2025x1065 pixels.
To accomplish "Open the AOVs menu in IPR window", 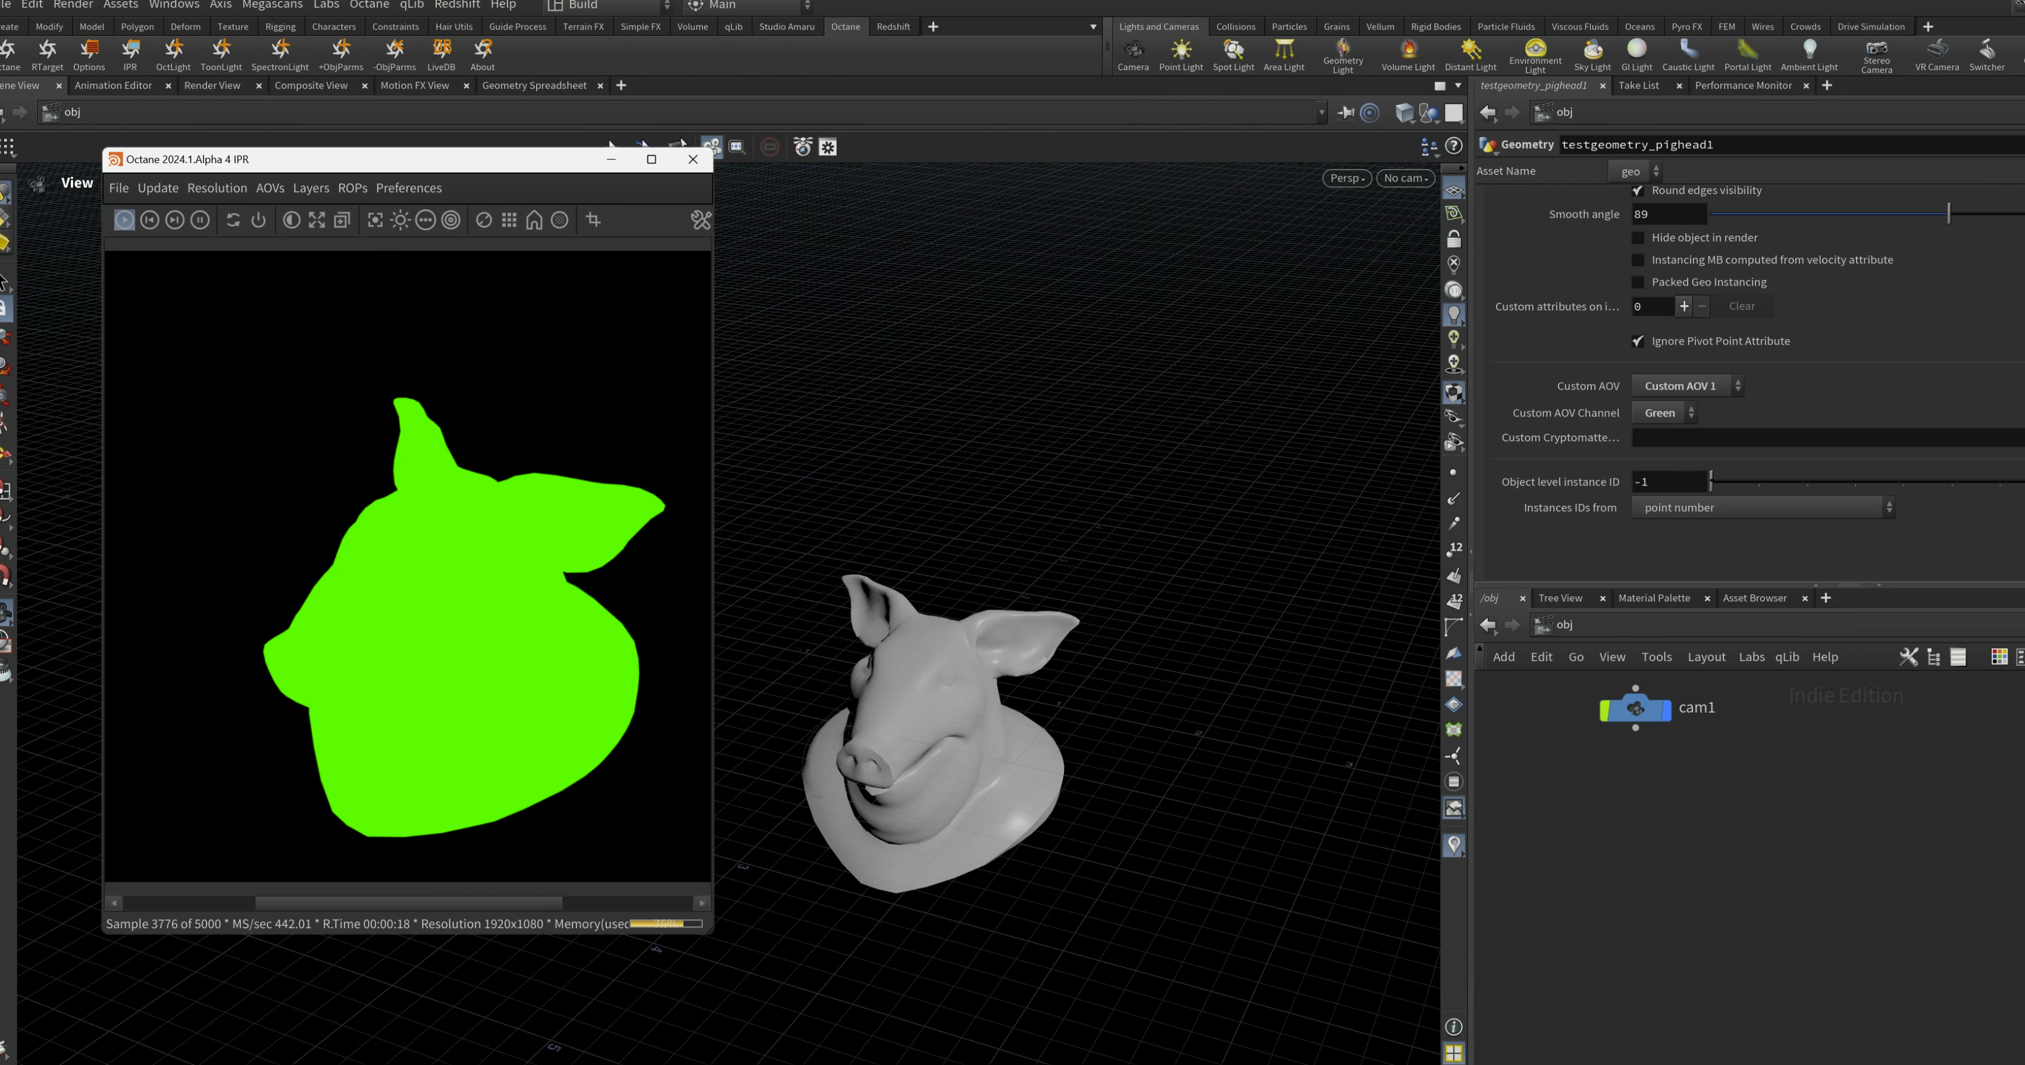I will point(270,188).
